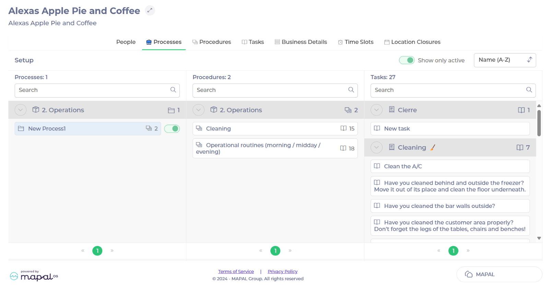Select the bar walls outside task

pyautogui.click(x=450, y=206)
